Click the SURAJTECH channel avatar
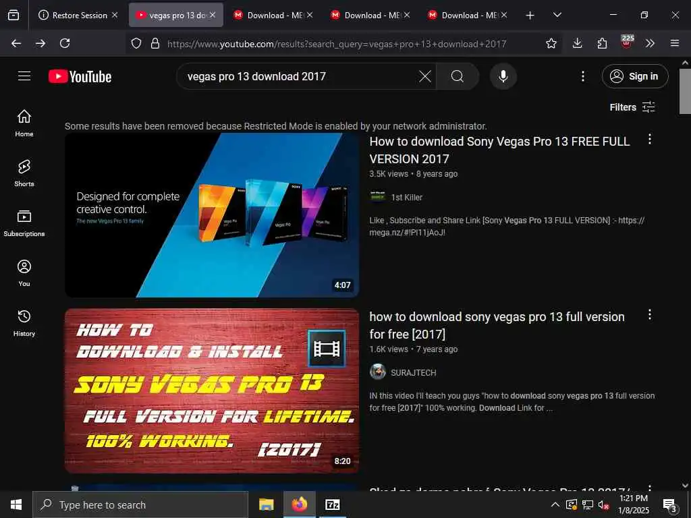The height and width of the screenshot is (518, 691). click(378, 372)
